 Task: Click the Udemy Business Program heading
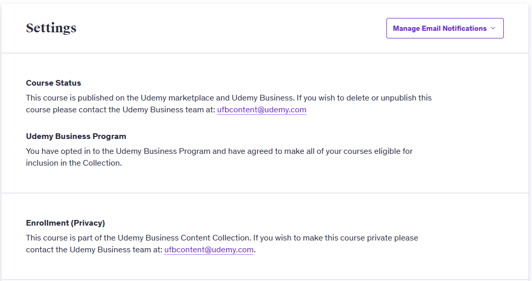click(x=76, y=136)
